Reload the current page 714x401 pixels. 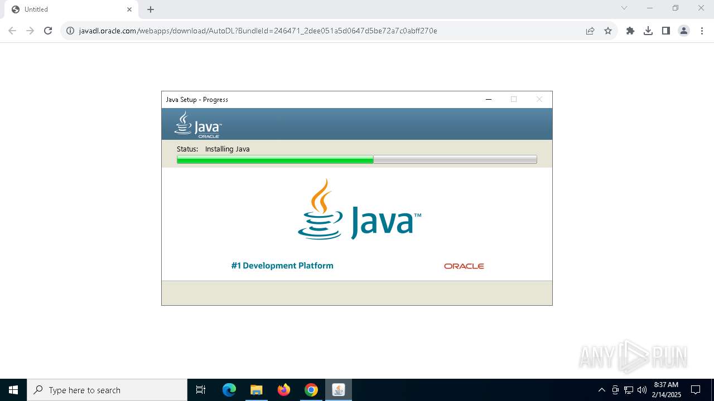tap(48, 31)
